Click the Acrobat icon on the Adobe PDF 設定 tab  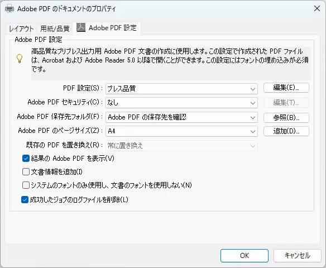coord(81,27)
